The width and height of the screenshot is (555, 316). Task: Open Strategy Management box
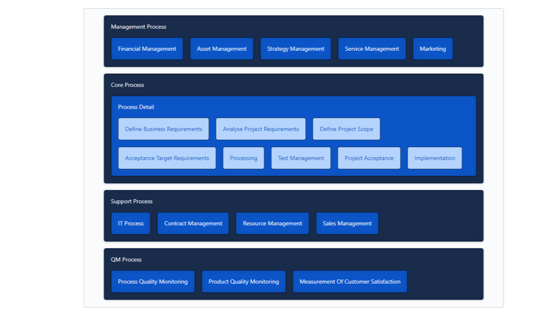pos(296,49)
